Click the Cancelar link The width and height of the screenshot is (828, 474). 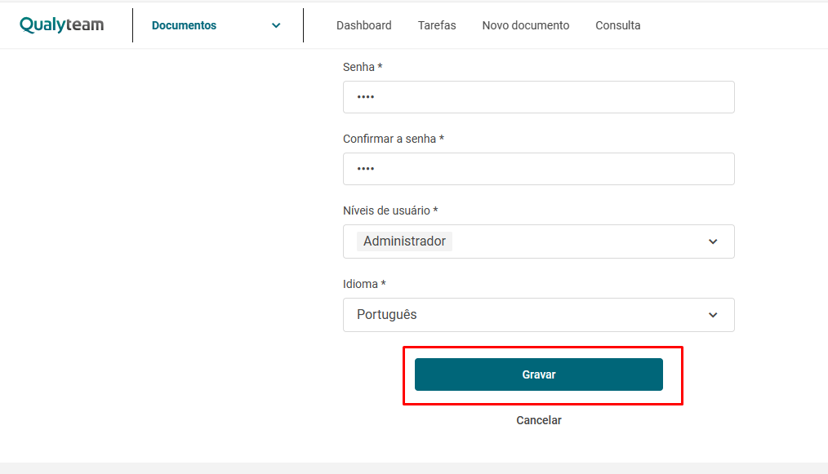[x=539, y=420]
